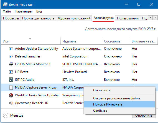The width and height of the screenshot is (158, 123).
Task: Show the tabs further left with the arrow
Action: pos(150,18)
